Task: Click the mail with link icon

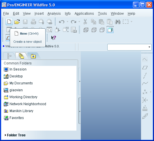Action: (49, 22)
